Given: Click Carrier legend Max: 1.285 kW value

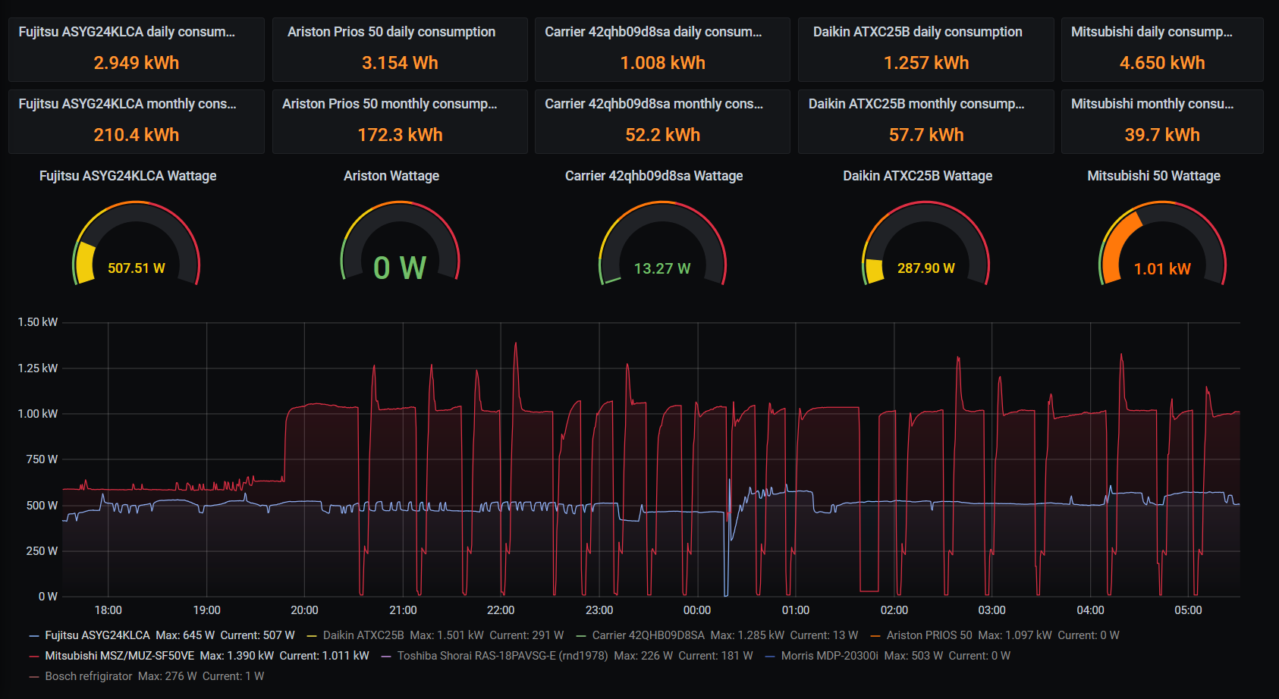Looking at the screenshot, I should pos(747,635).
